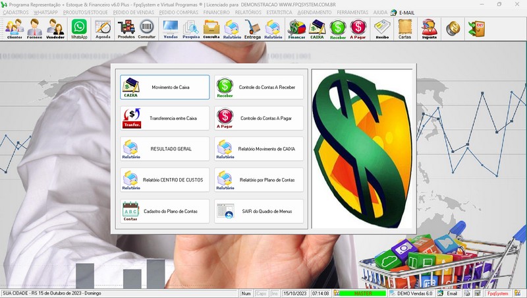Image resolution: width=527 pixels, height=298 pixels.
Task: Click the EXIT door toolbar icon
Action: (x=476, y=28)
